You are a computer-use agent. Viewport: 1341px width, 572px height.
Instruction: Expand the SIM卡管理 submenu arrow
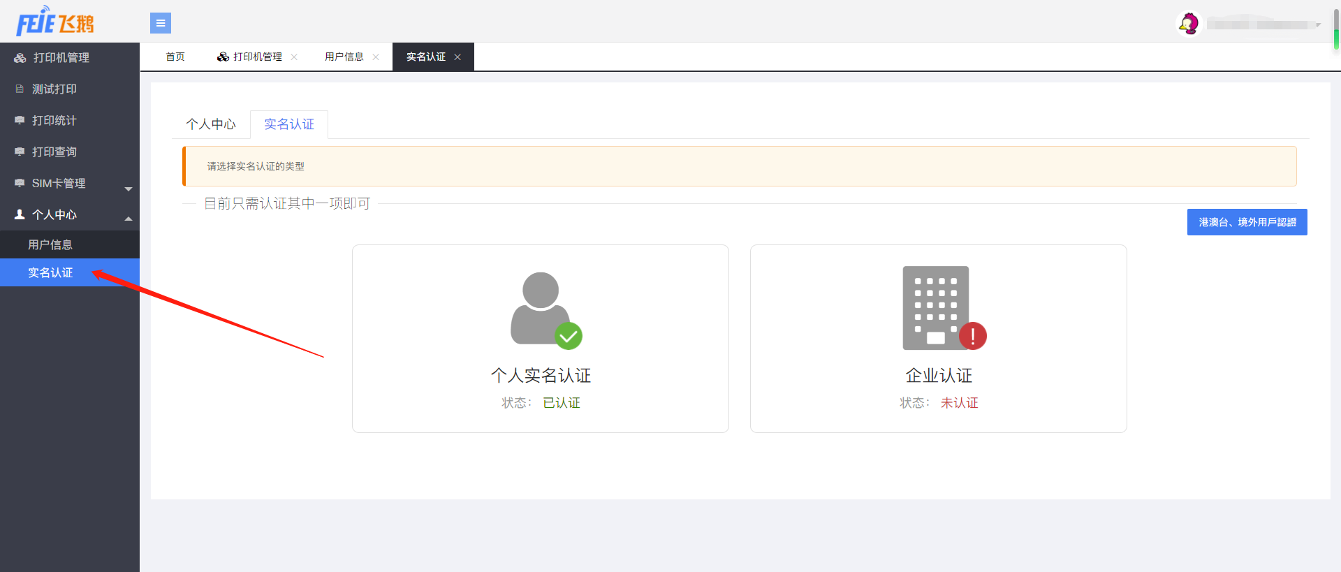pyautogui.click(x=128, y=189)
